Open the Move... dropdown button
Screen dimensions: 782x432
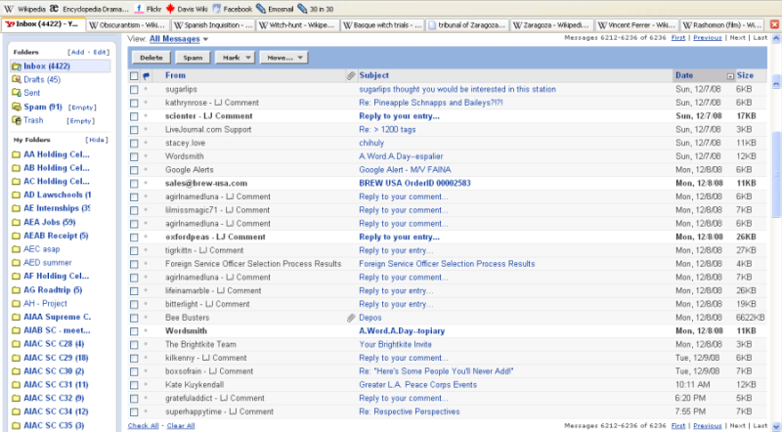[283, 58]
